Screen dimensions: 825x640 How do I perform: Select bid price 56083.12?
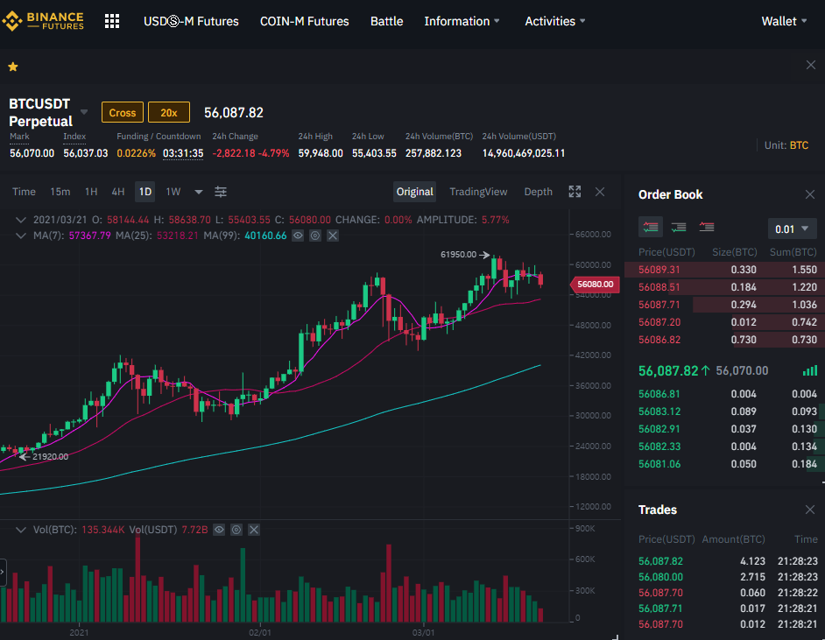(659, 411)
